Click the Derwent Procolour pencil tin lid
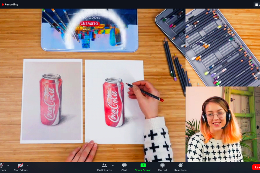 tap(89, 30)
